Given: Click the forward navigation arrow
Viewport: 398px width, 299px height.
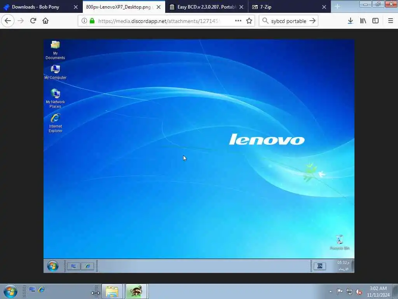Looking at the screenshot, I should point(21,21).
